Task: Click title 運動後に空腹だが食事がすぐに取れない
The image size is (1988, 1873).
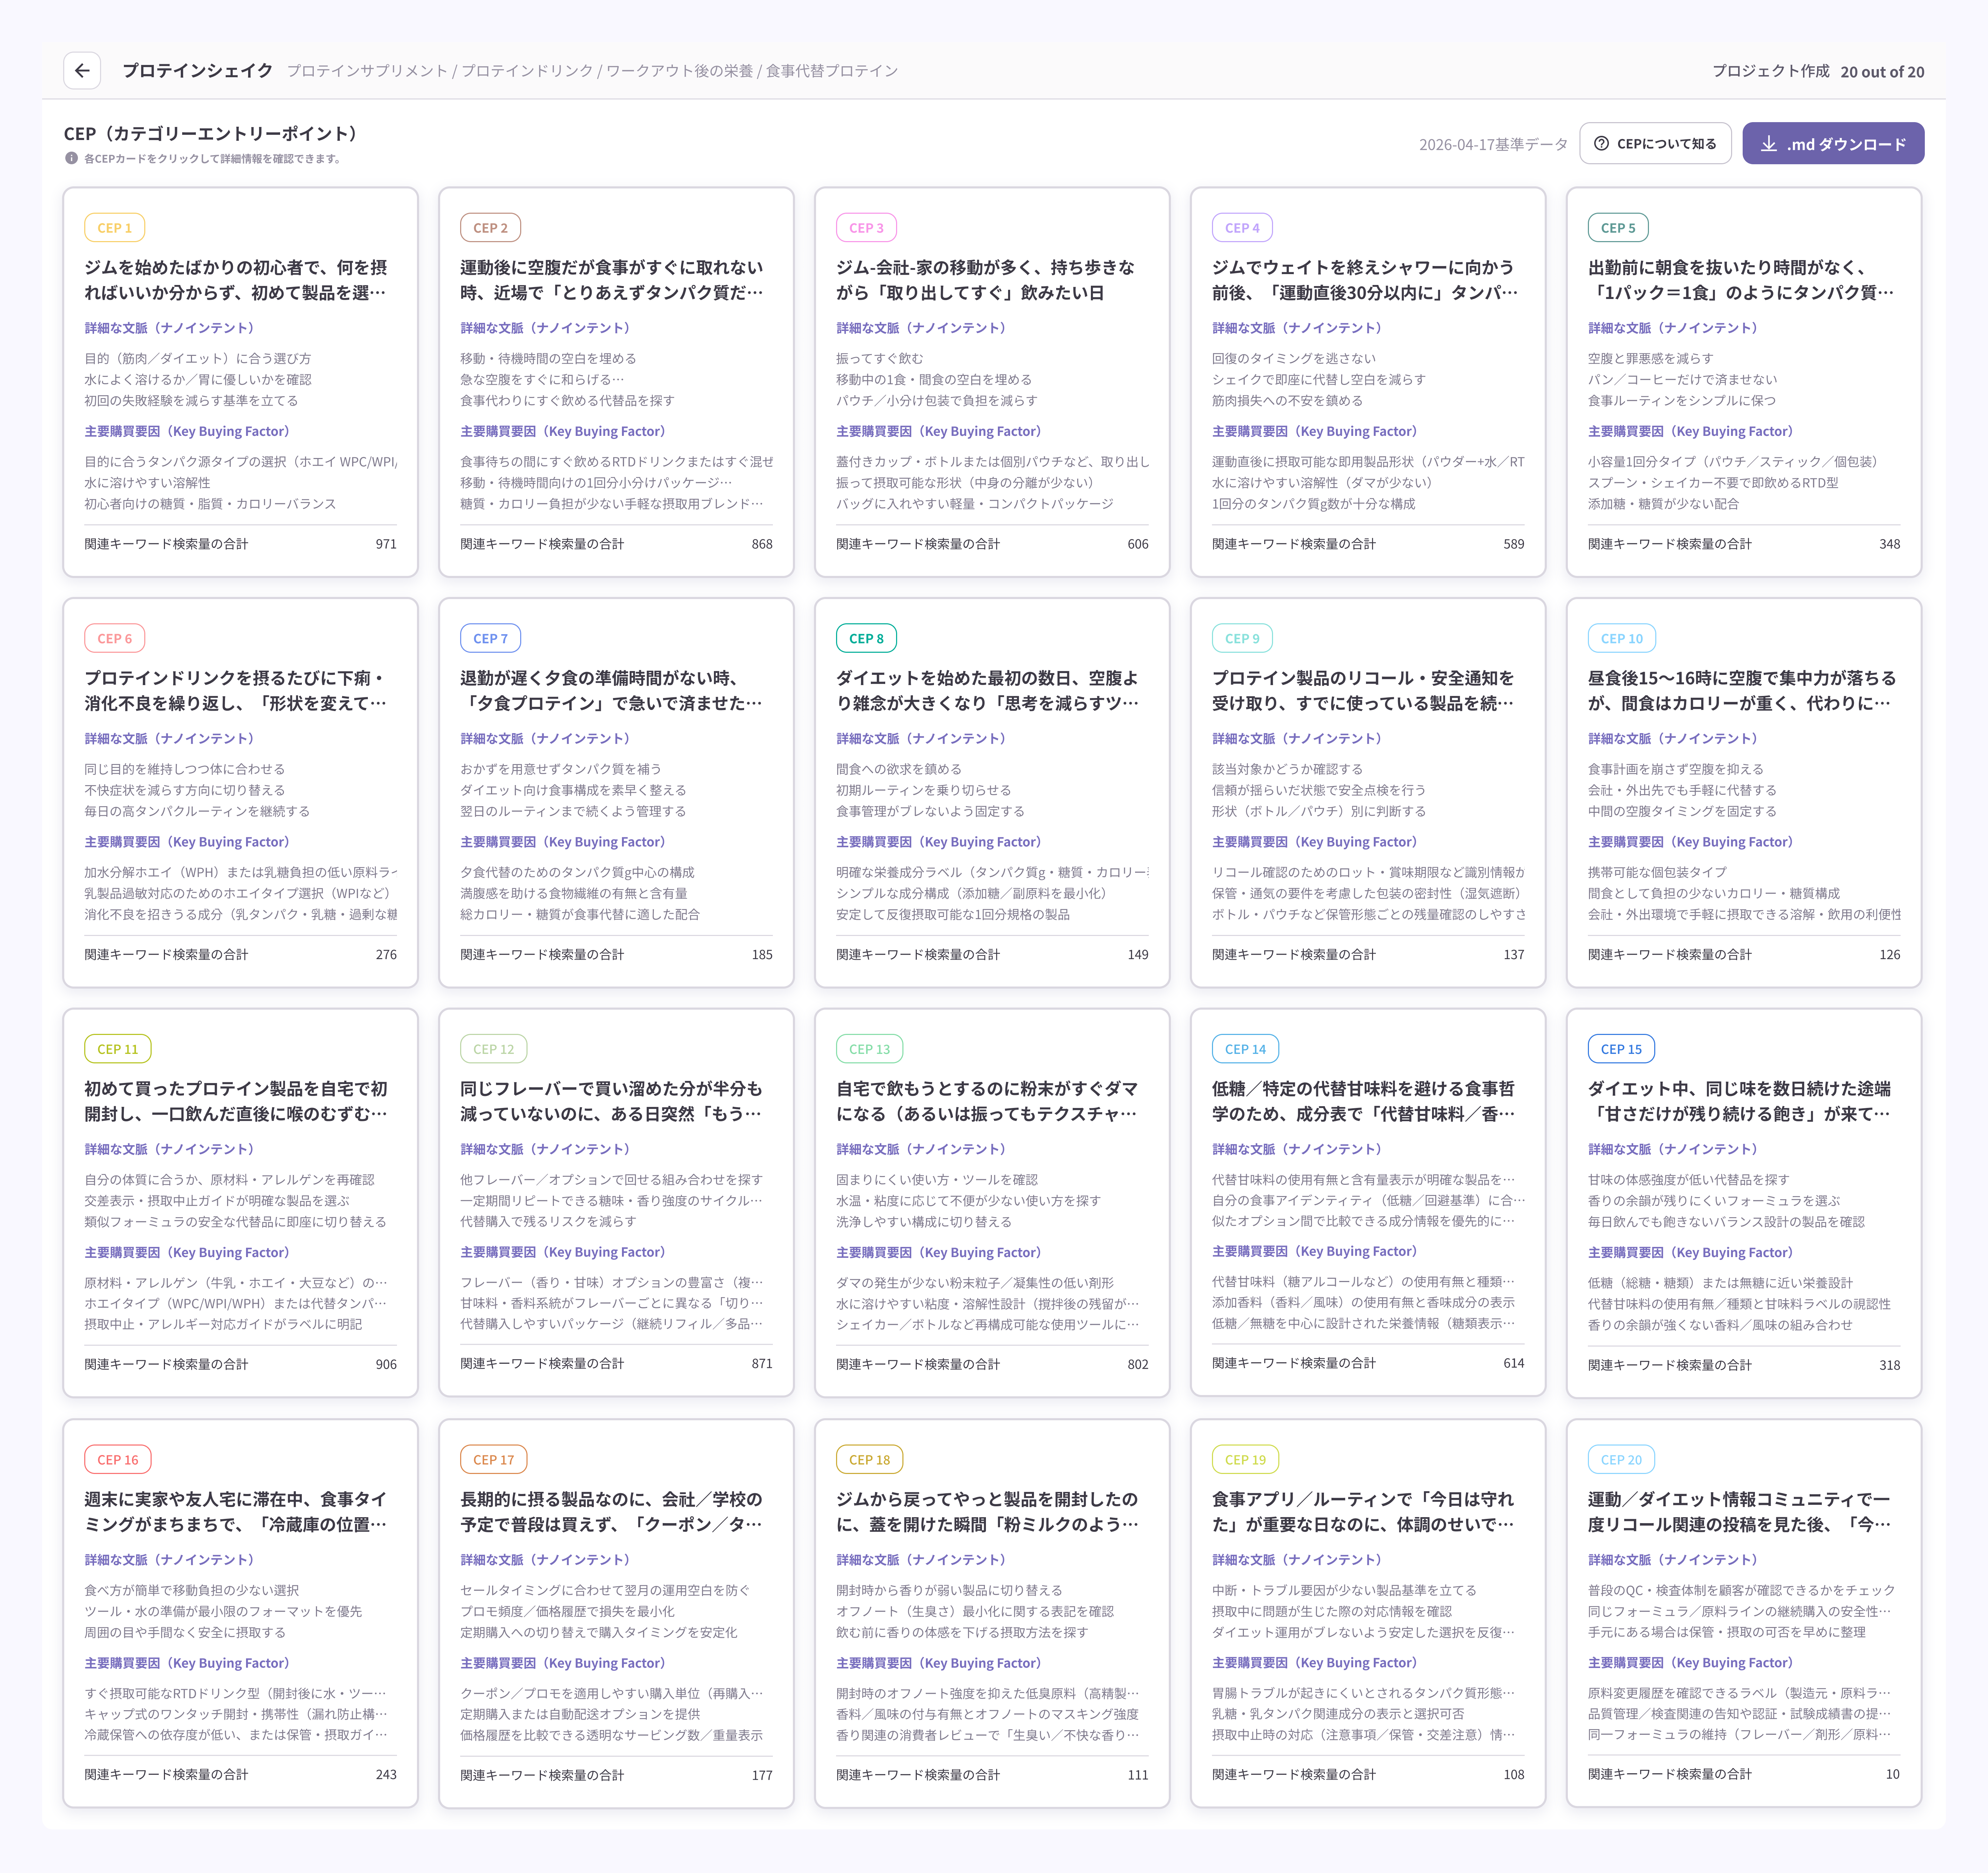Action: point(612,280)
